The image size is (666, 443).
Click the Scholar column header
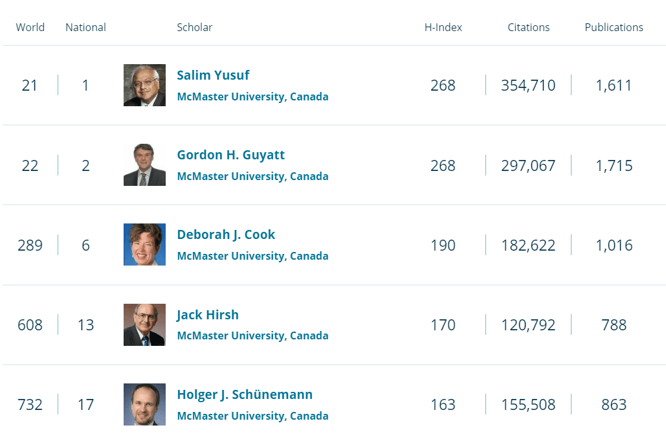coord(194,27)
